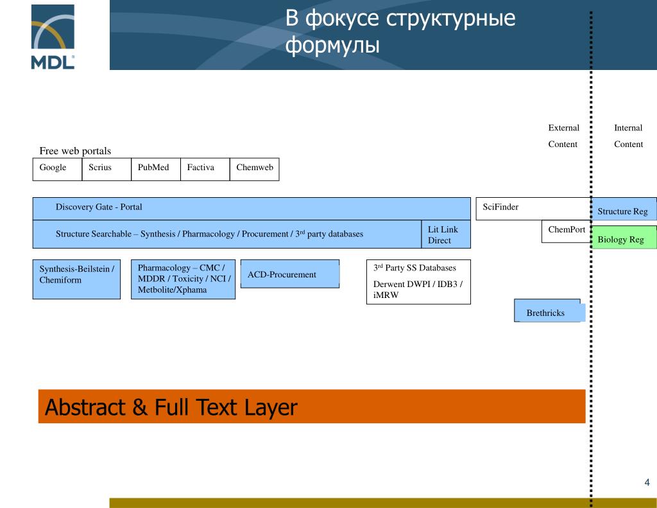
Task: Click the Chemweb box
Action: (x=255, y=170)
